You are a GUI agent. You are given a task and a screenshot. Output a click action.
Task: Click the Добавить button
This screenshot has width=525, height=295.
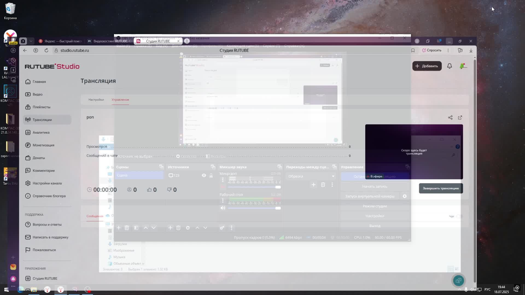pos(427,66)
